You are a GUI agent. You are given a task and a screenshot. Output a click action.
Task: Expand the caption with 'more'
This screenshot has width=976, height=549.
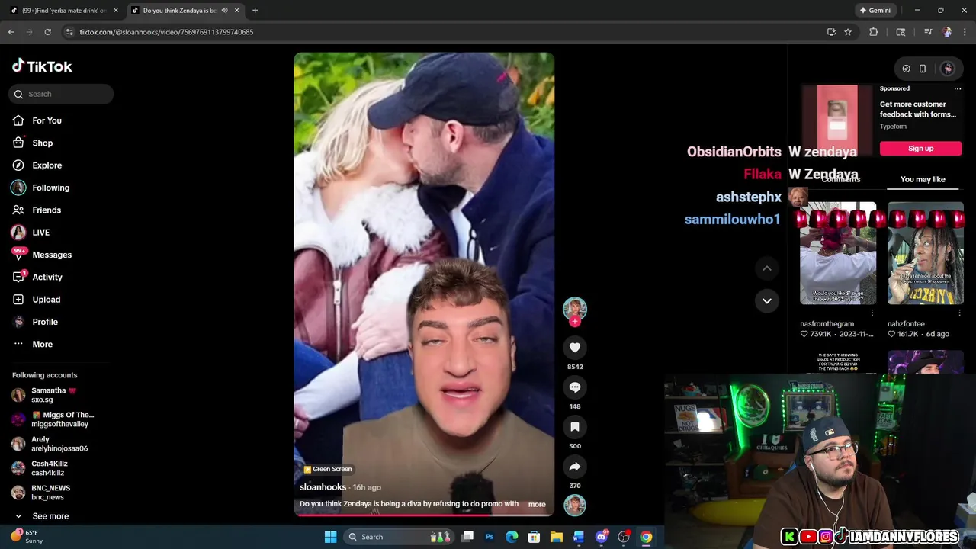pyautogui.click(x=537, y=504)
